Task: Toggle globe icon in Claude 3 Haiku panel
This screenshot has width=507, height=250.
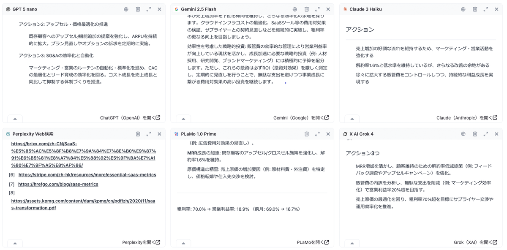Action: coord(463,9)
